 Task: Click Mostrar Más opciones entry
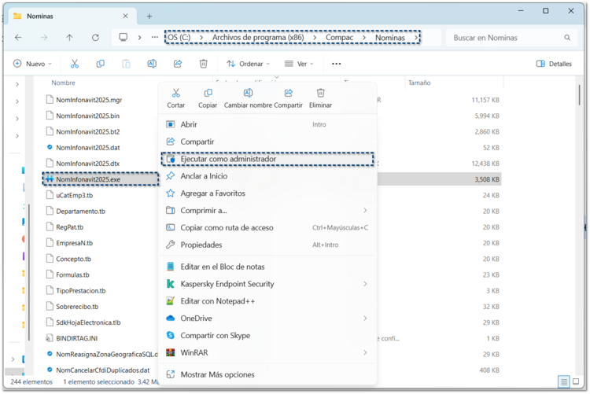[x=217, y=374]
